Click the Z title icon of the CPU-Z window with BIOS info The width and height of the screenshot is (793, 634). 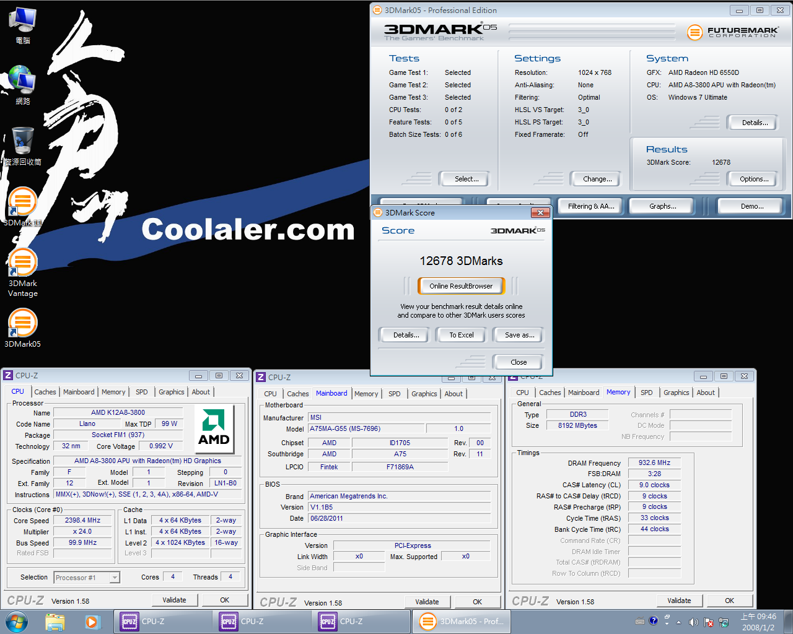261,377
